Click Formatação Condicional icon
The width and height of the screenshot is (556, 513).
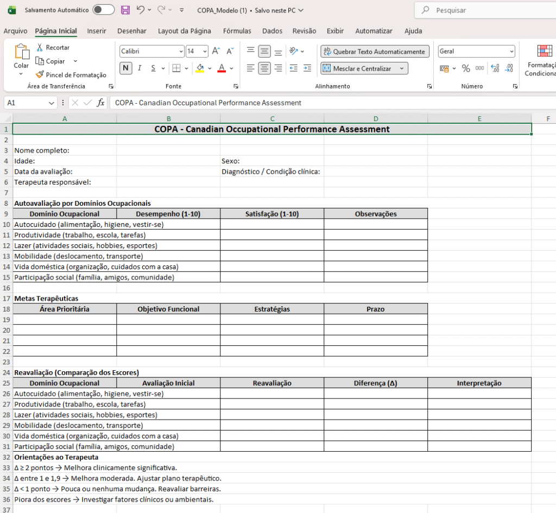point(545,52)
